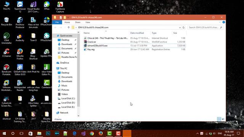Select the ProShow Producer desktop icon
Screen dimensions: 244x137
[x=20, y=23]
